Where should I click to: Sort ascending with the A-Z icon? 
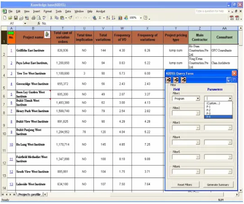(x=108, y=18)
